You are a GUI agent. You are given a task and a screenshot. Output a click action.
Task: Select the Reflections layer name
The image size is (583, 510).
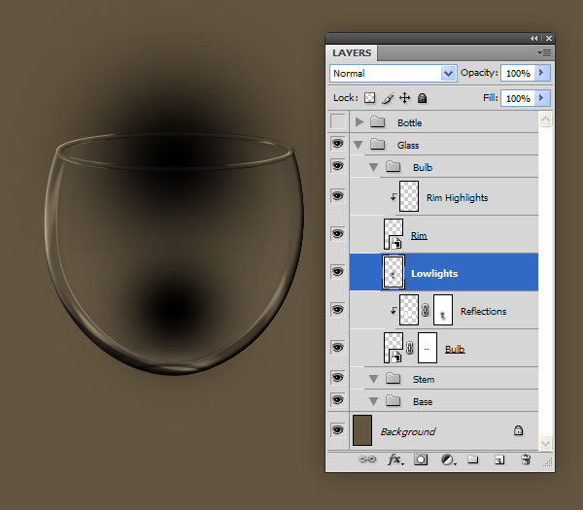point(483,312)
